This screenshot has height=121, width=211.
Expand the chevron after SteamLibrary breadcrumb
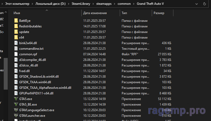pos(93,4)
